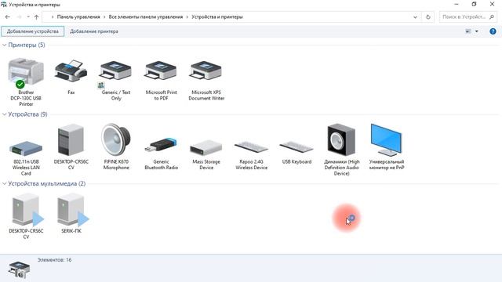Image resolution: width=502 pixels, height=282 pixels.
Task: Collapse the Устройства (9) group
Action: pyautogui.click(x=5, y=114)
